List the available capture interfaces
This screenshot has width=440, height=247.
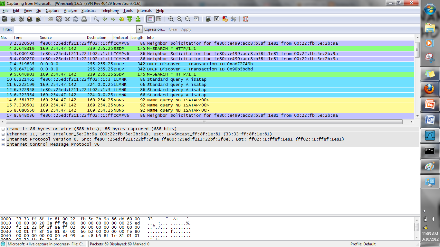click(x=5, y=19)
